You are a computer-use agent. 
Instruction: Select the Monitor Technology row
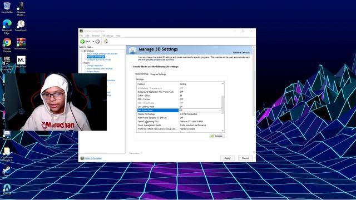tap(179, 114)
